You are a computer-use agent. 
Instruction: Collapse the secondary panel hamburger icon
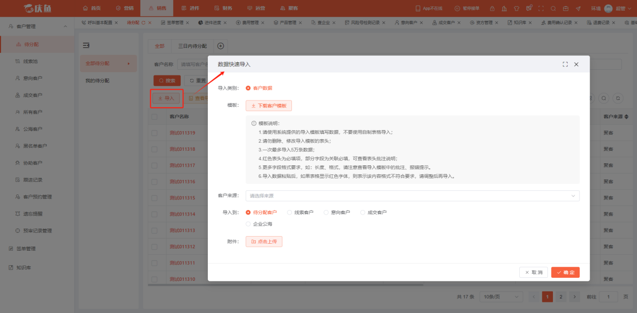(x=86, y=46)
